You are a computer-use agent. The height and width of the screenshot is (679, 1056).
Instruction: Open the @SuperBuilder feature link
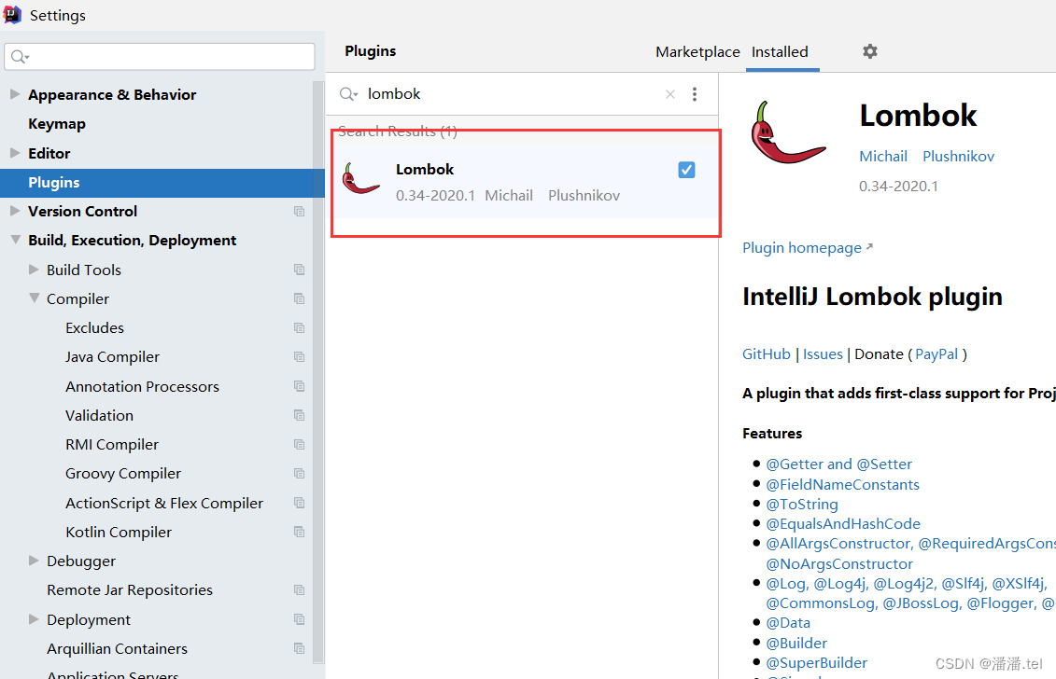coord(817,663)
